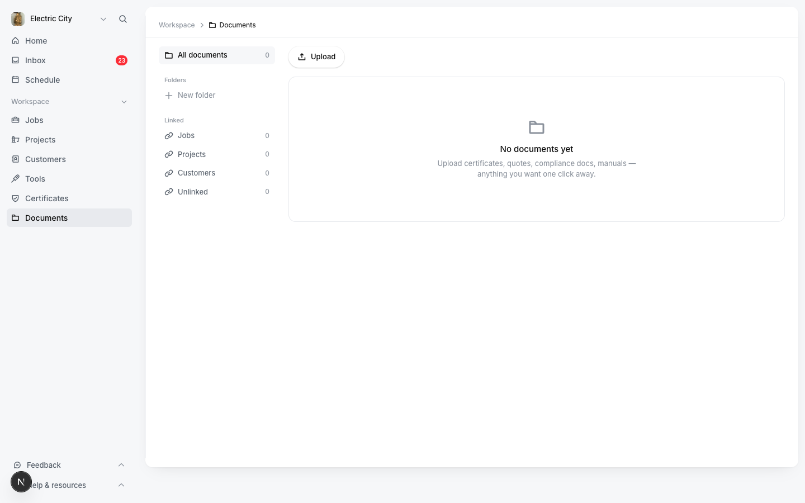Filter by linked Jobs documents
This screenshot has height=503, width=805.
point(217,136)
